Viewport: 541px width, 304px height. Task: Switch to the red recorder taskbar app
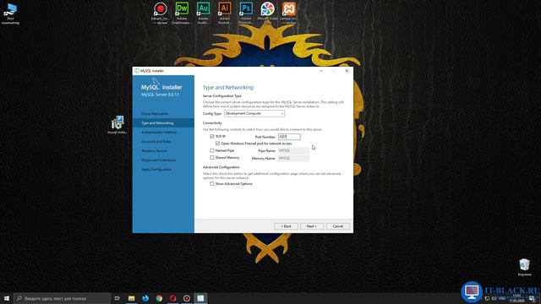[187, 298]
